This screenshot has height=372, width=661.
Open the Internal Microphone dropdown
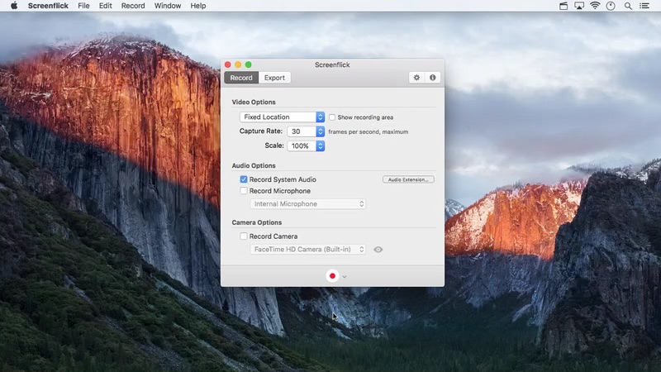307,203
